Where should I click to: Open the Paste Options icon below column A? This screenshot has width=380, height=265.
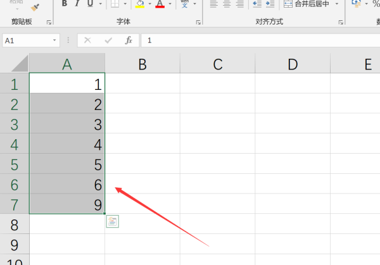tap(113, 221)
